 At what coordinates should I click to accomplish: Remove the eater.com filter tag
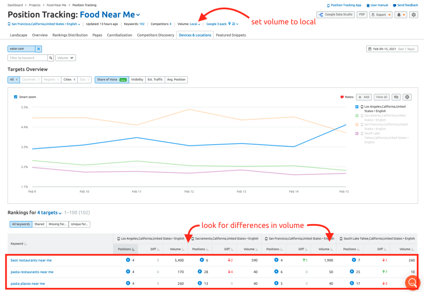(38, 49)
